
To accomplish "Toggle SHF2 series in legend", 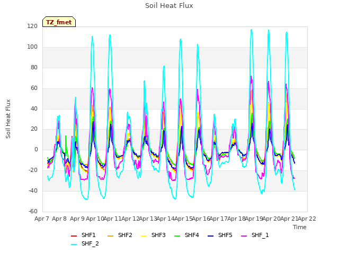I will (120, 235).
